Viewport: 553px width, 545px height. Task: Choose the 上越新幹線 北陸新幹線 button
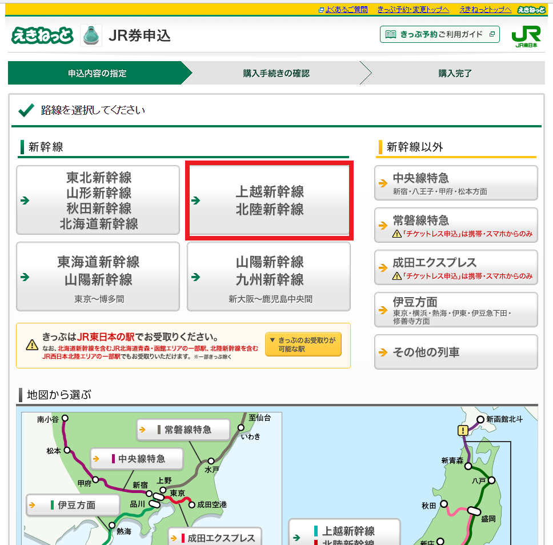(x=269, y=200)
